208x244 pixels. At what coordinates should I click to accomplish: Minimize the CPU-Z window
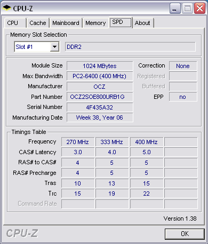[x=175, y=9]
